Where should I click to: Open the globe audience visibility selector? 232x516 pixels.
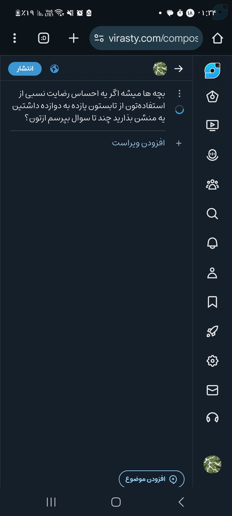coord(55,69)
